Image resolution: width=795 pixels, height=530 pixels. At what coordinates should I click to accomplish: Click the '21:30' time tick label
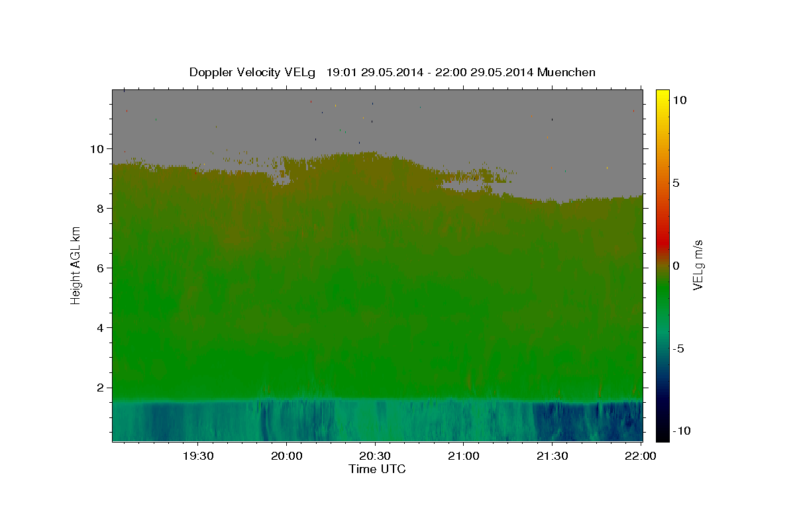tap(552, 456)
